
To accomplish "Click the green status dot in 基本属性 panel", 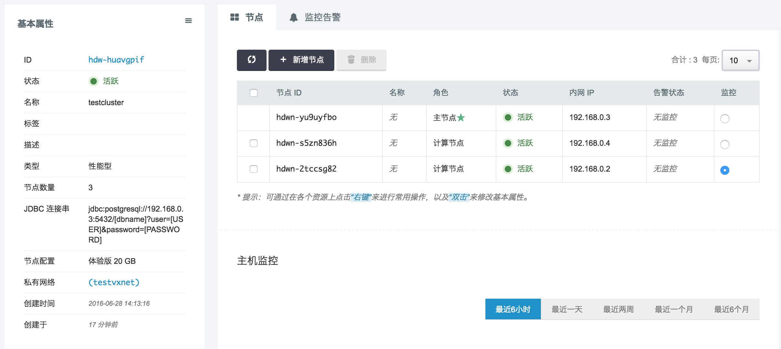I will pos(94,81).
